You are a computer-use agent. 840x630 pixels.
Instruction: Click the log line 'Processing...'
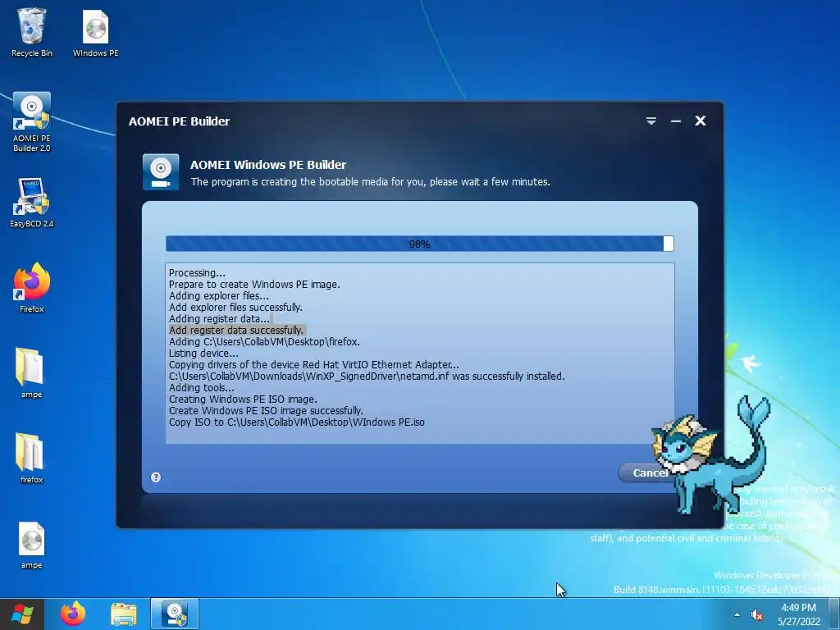(x=197, y=272)
